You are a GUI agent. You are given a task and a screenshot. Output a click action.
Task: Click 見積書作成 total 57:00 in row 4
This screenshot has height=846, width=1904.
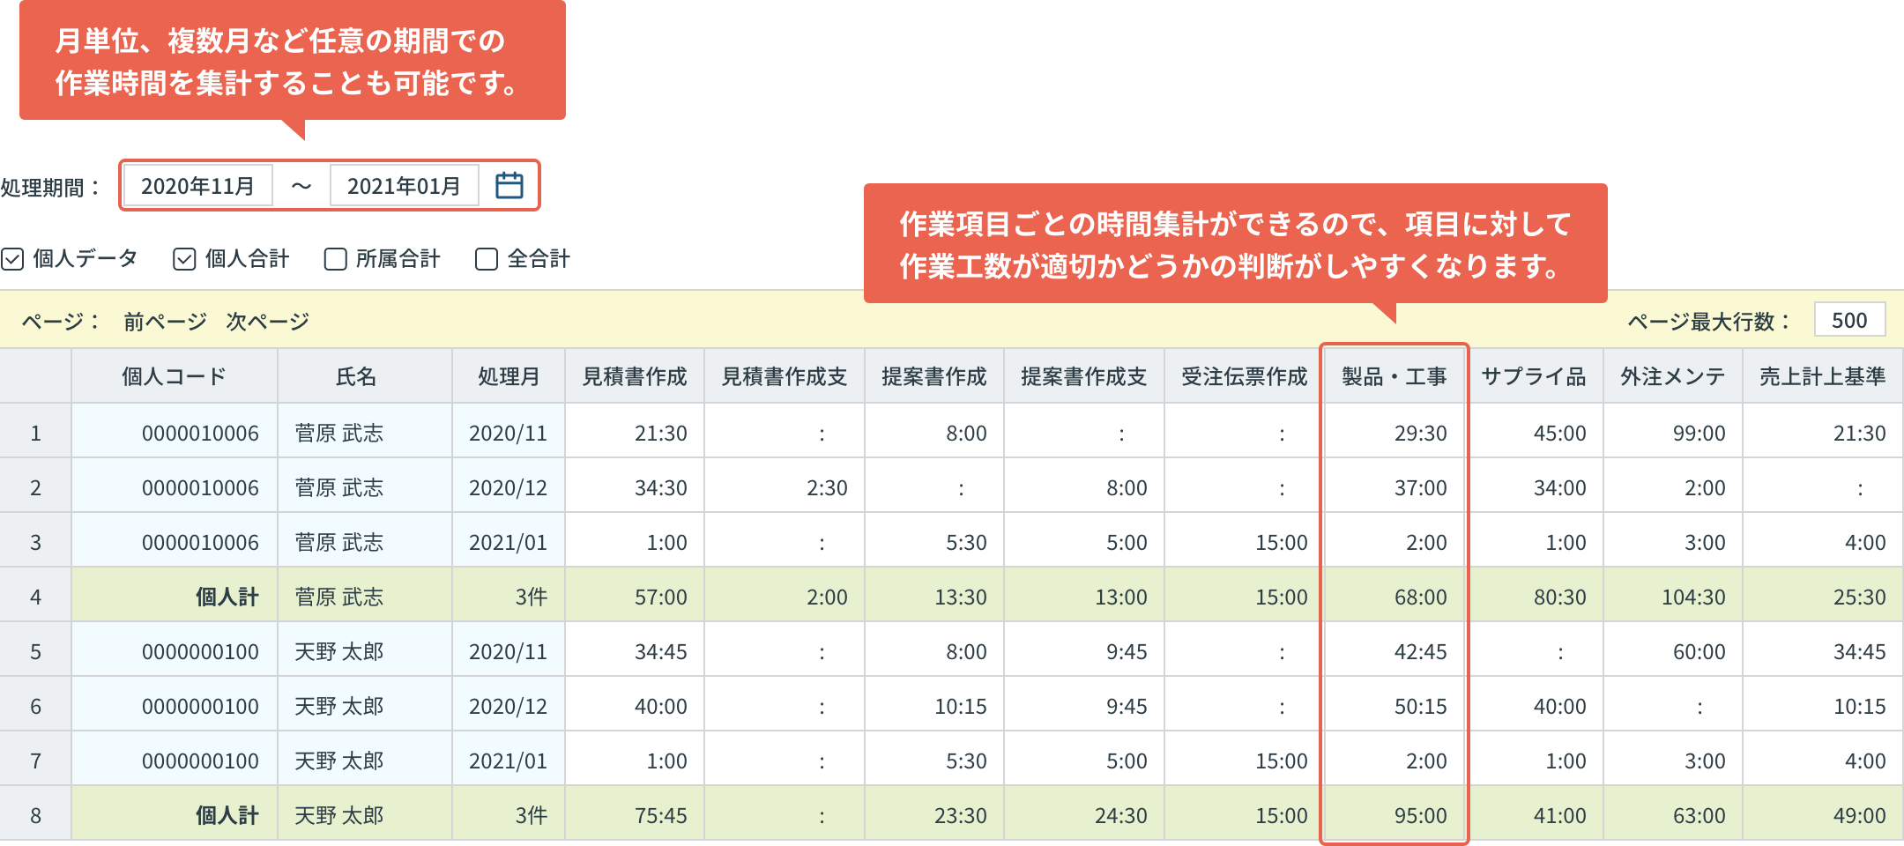click(x=660, y=597)
